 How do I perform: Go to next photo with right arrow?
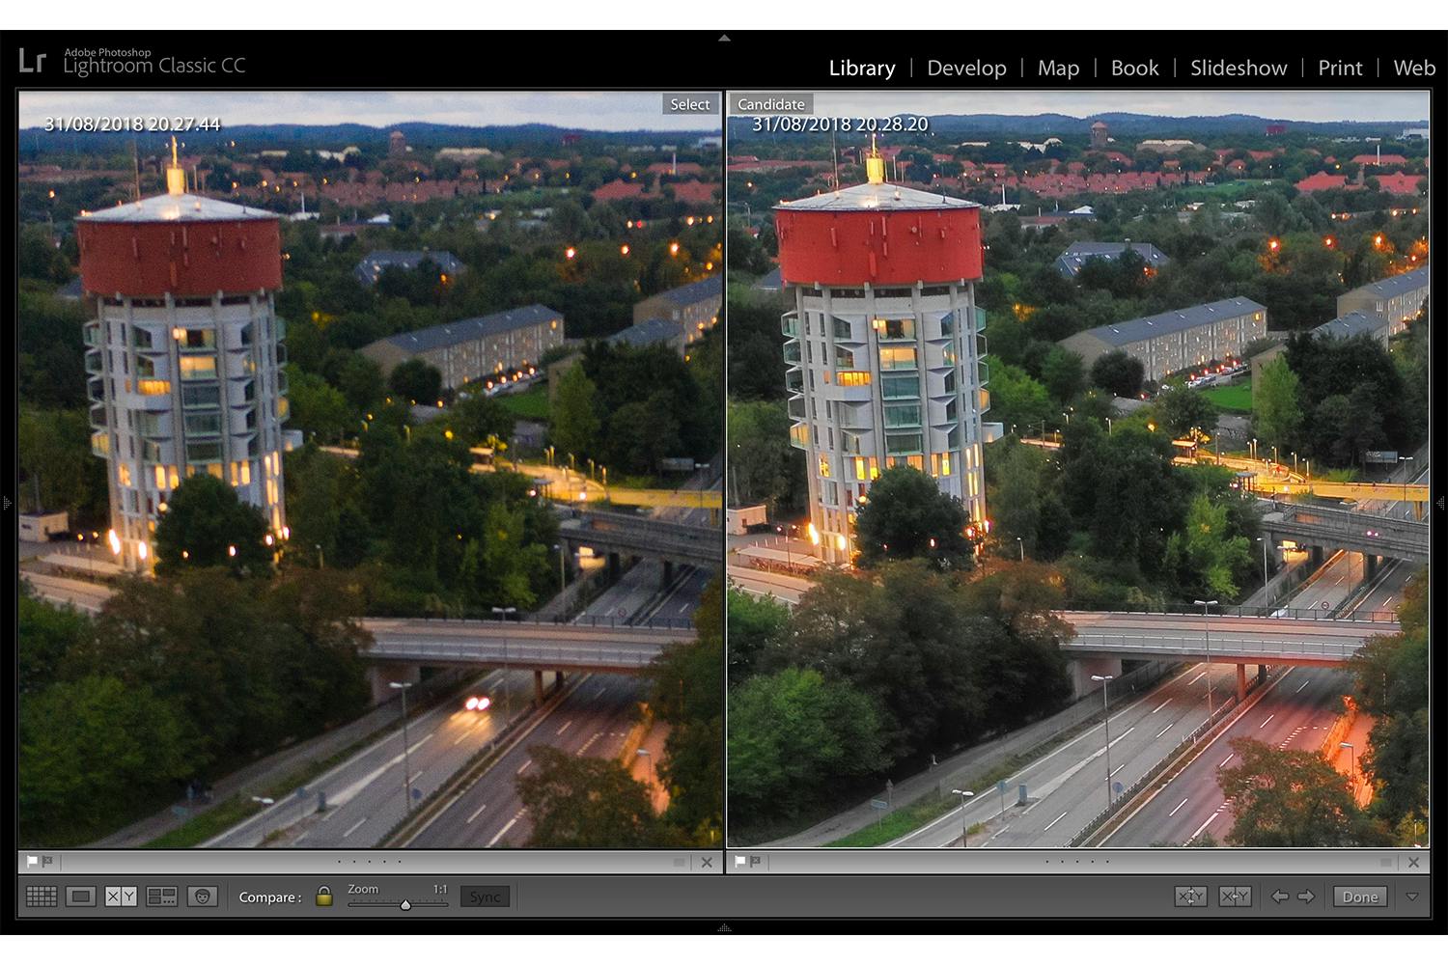pos(1306,896)
